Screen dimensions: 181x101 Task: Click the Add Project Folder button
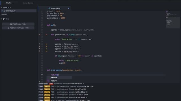[x=18, y=24]
